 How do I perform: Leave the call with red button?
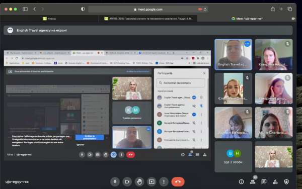[178, 181]
